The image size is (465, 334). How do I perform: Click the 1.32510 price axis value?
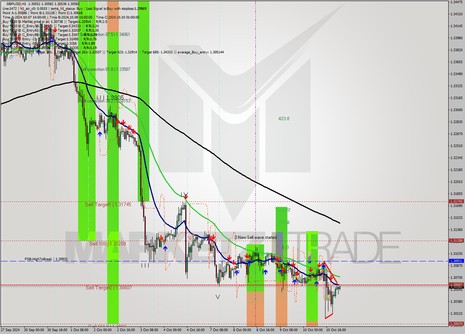(456, 146)
